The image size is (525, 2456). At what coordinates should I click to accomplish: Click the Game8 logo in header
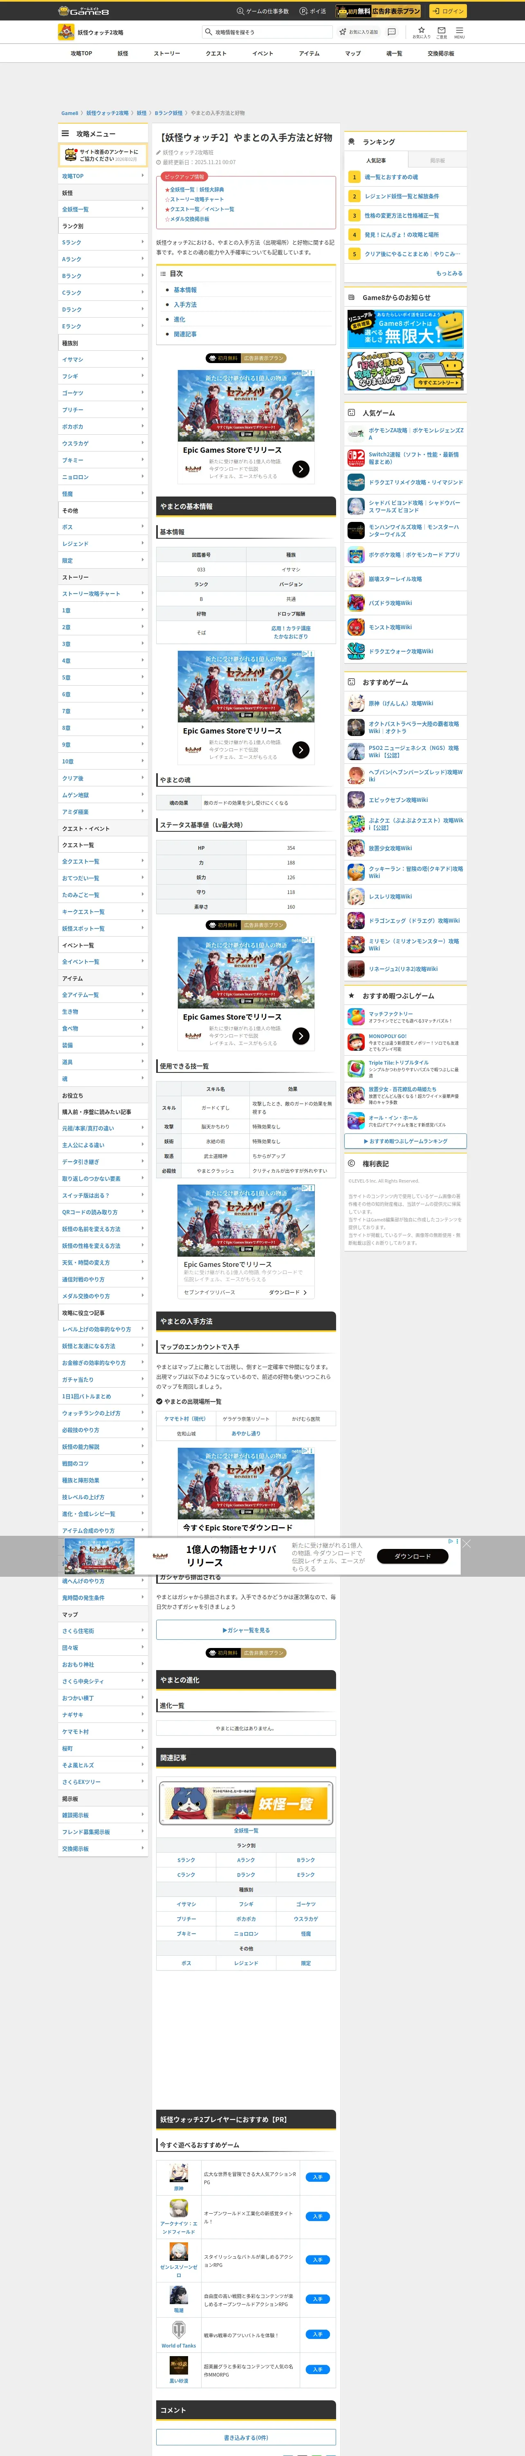(x=84, y=11)
